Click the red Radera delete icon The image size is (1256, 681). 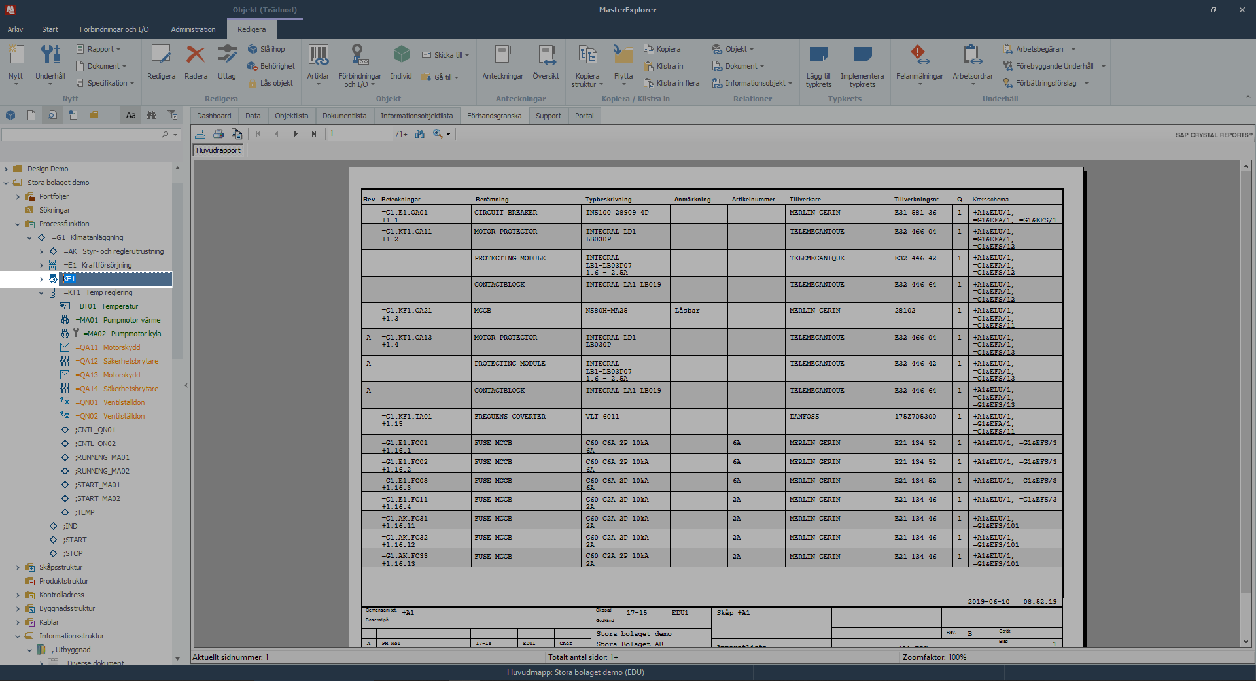click(196, 63)
